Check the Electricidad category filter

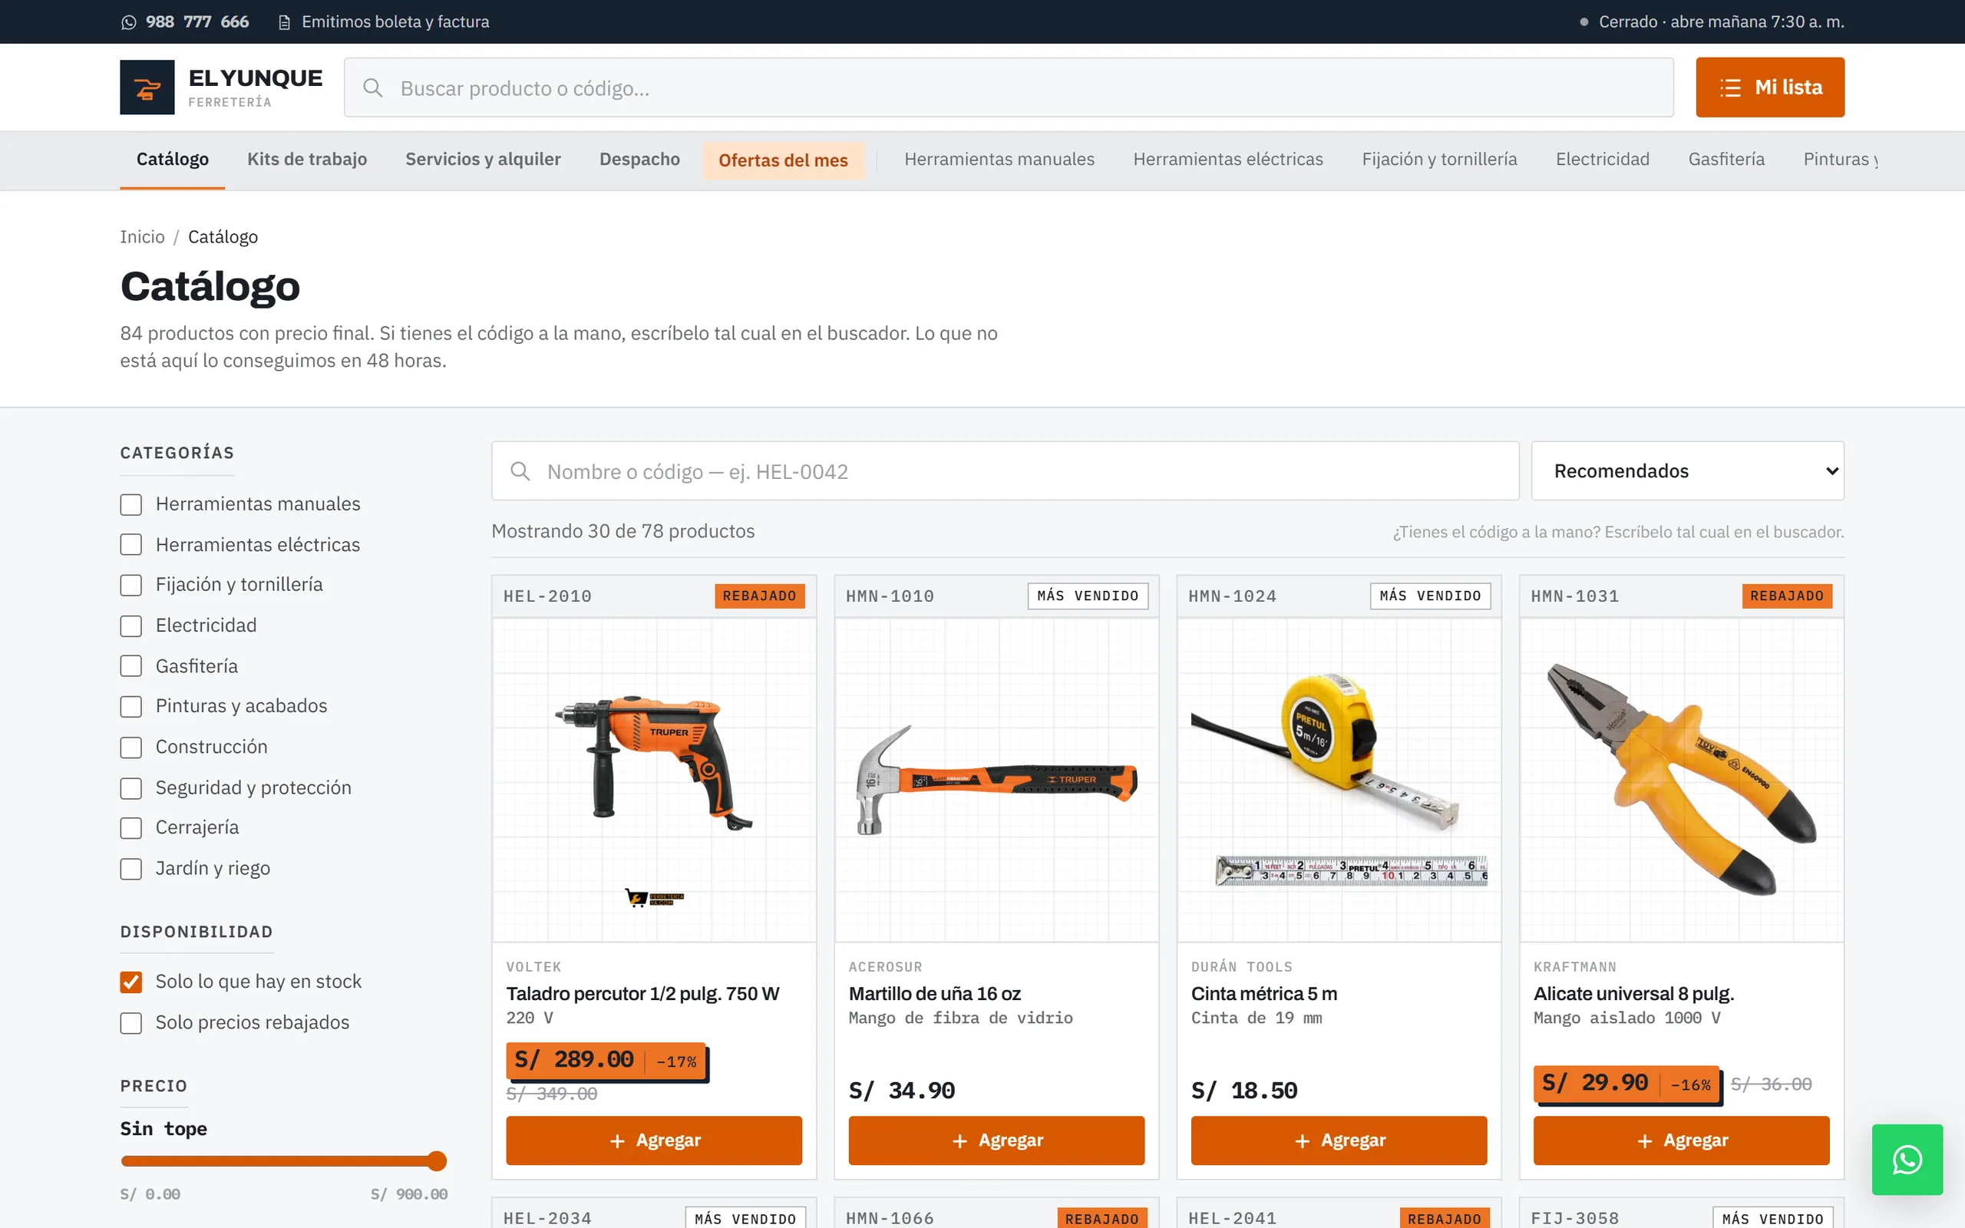point(130,626)
